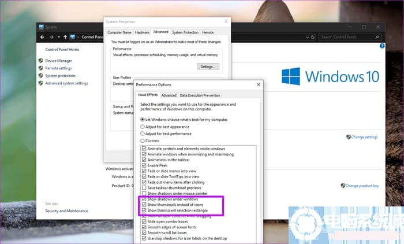Select Adjust for best appearance
The width and height of the screenshot is (404, 244).
(142, 127)
